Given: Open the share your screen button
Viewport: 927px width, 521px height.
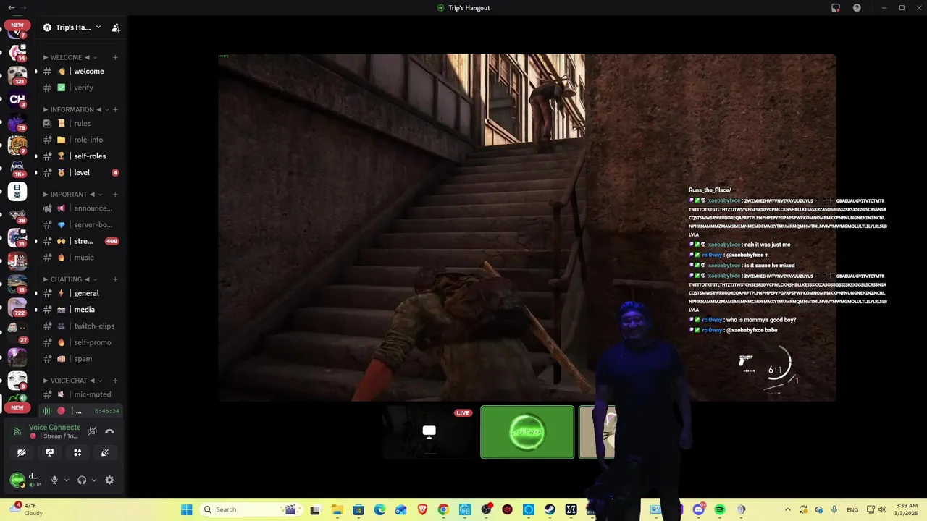Looking at the screenshot, I should pos(49,452).
